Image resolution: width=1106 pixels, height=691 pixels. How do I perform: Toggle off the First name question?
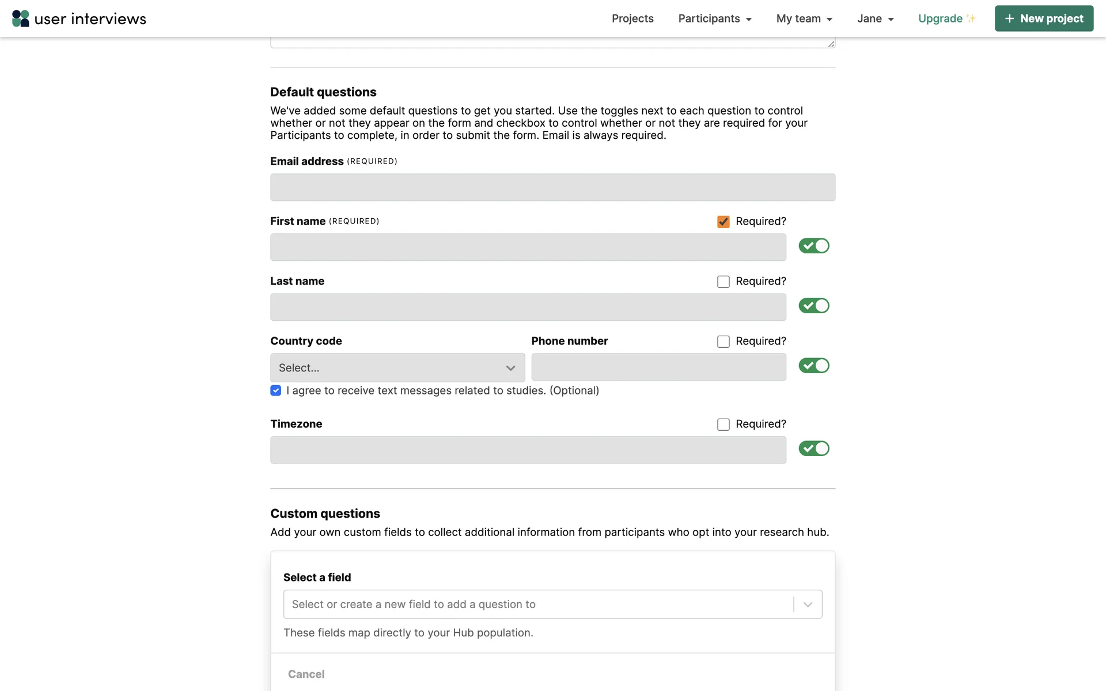(813, 246)
